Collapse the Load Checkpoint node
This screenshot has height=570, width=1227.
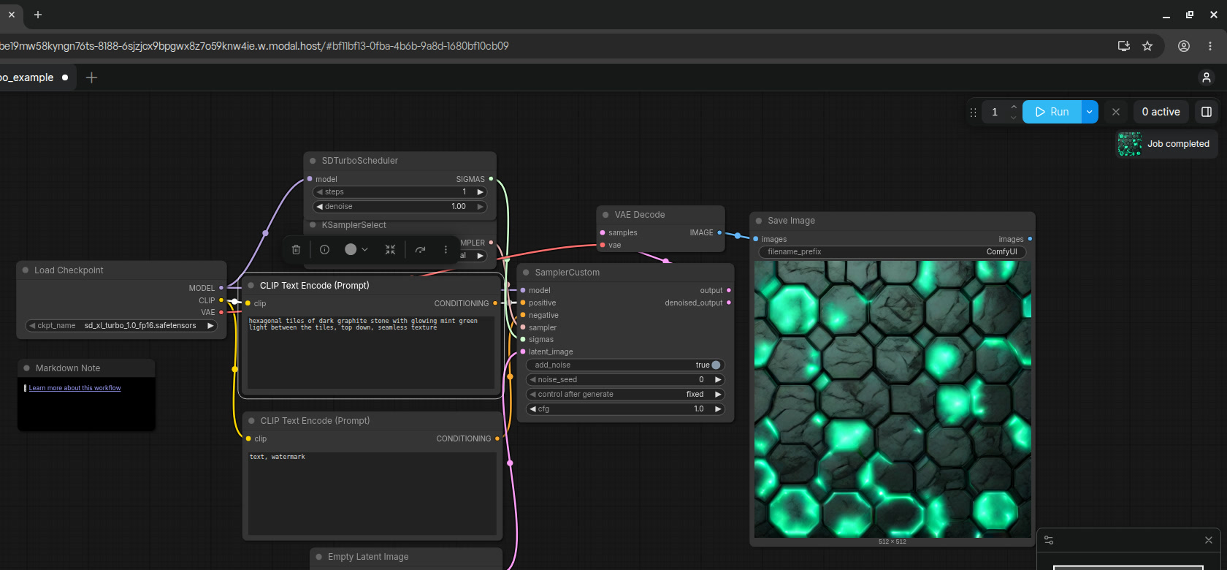pyautogui.click(x=26, y=270)
